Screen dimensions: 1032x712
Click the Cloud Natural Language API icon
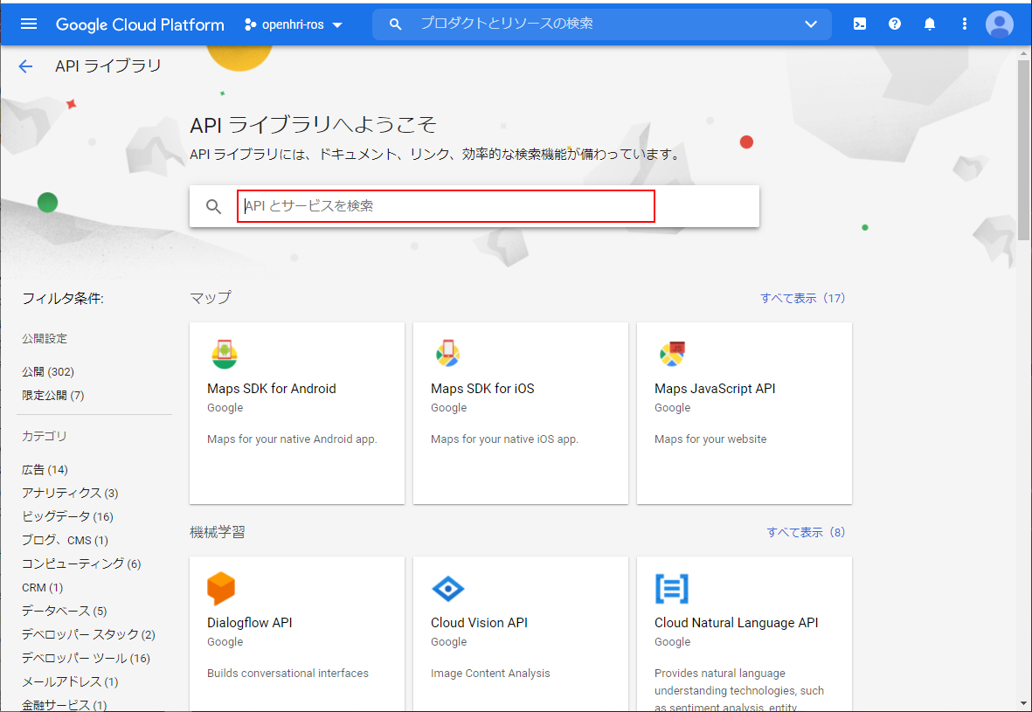coord(672,588)
